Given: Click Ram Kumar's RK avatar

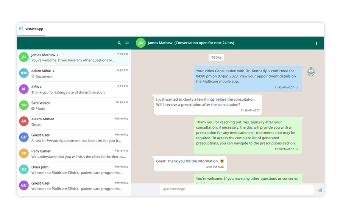Looking at the screenshot, I should coord(24,153).
